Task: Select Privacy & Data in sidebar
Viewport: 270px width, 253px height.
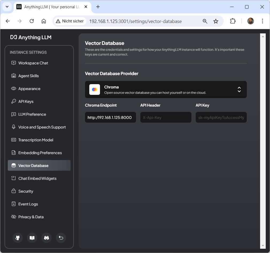Action: click(x=31, y=217)
